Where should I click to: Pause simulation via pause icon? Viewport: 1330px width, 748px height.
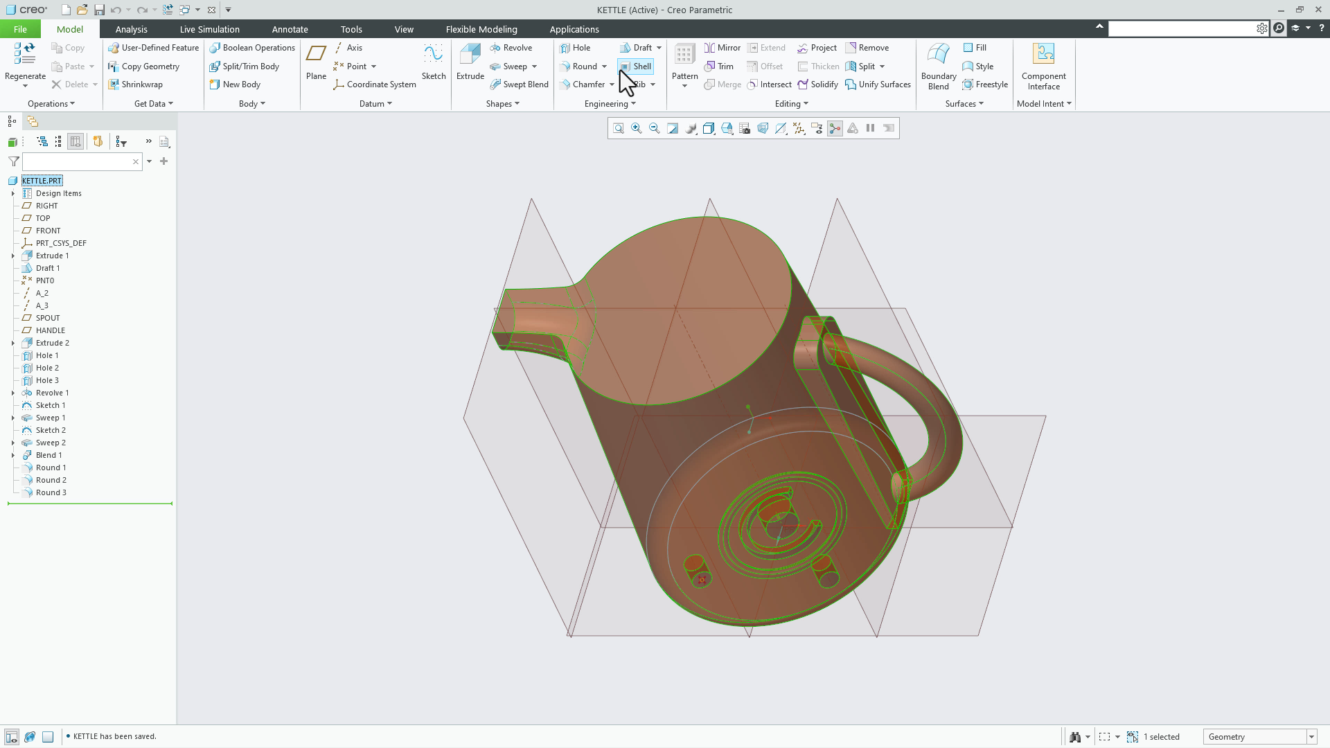coord(871,128)
